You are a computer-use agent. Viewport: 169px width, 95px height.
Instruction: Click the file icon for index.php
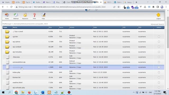pyautogui.click(x=7, y=72)
